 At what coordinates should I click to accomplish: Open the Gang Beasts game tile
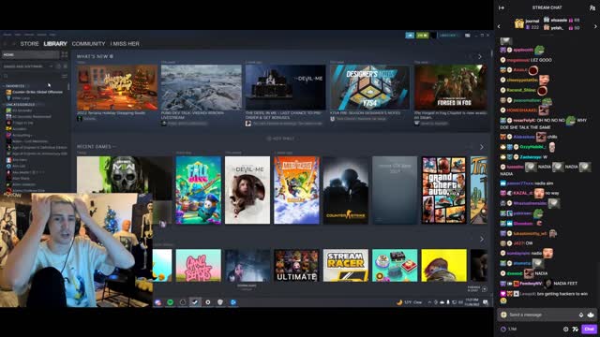coord(198,266)
